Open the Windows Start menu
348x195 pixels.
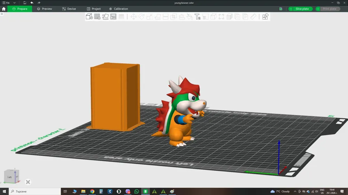tap(4, 191)
